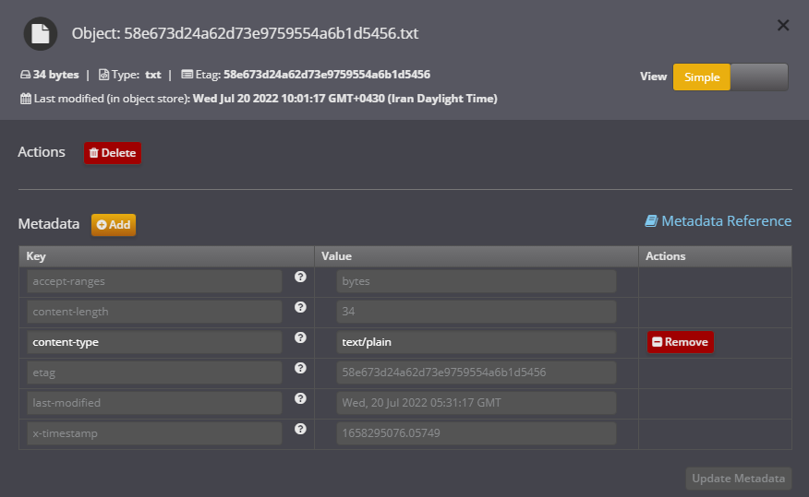Edit the text/plain value field
Viewport: 809px width, 497px height.
pos(477,342)
